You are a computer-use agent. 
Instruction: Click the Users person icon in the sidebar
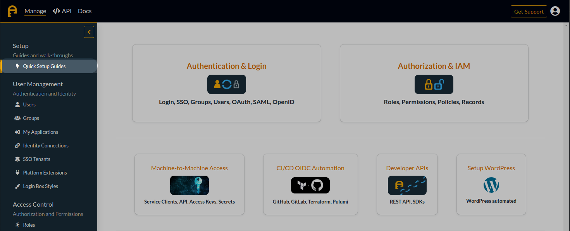[17, 104]
